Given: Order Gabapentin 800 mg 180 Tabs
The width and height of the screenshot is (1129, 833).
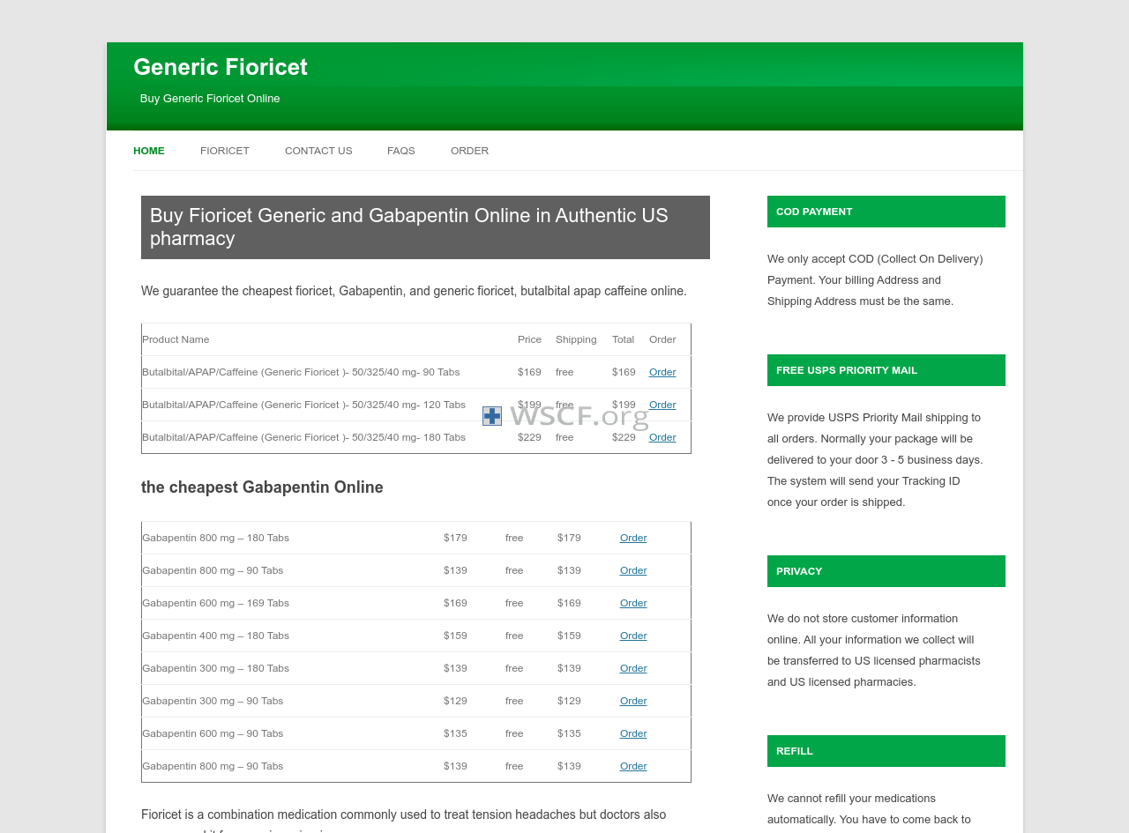Looking at the screenshot, I should tap(633, 538).
